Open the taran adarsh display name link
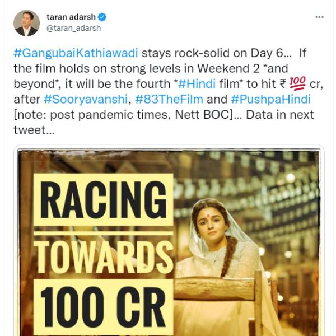Viewport: 336px width, 336px height. (x=71, y=17)
